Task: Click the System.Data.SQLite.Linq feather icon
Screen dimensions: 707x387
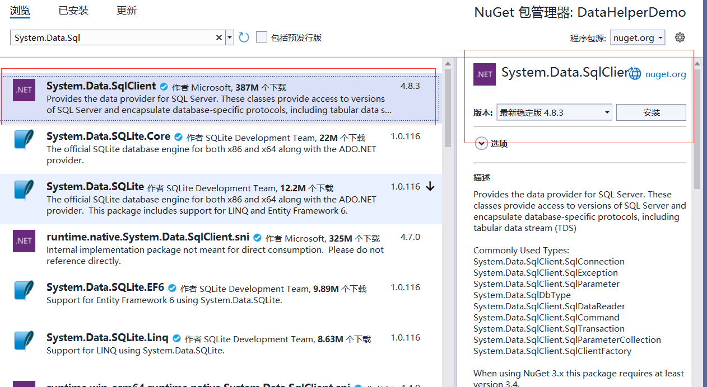Action: [24, 341]
